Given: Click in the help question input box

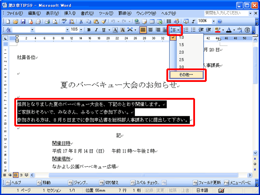Looking at the screenshot, I should [226, 13].
